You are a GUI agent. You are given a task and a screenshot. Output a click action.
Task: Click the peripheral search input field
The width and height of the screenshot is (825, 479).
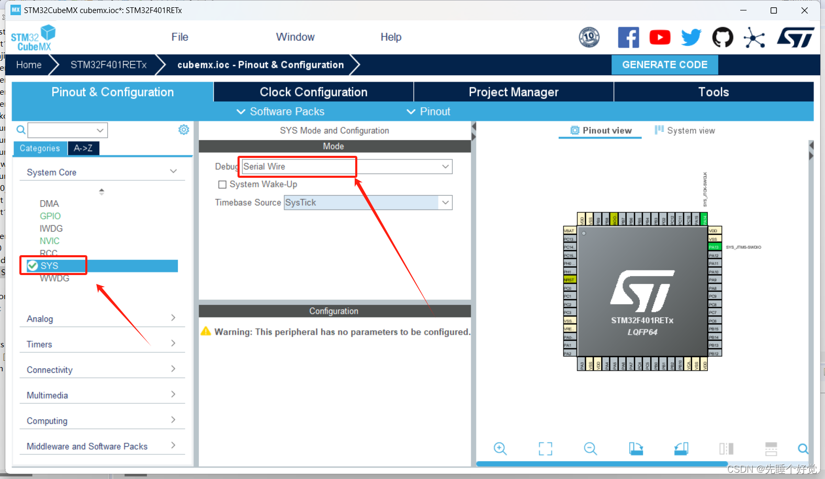click(x=62, y=130)
